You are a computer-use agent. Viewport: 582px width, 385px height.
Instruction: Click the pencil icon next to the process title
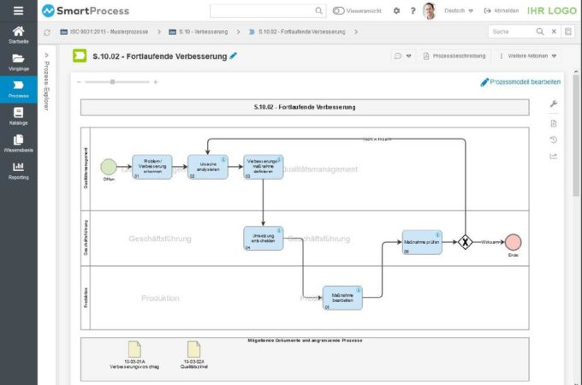tap(234, 56)
